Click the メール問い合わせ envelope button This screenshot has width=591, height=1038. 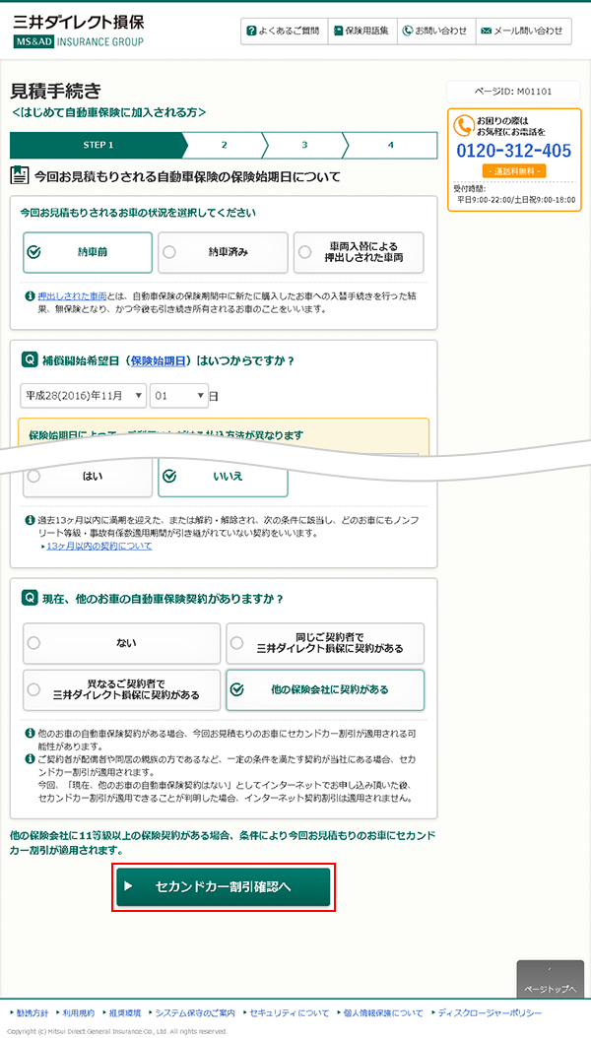click(x=522, y=32)
